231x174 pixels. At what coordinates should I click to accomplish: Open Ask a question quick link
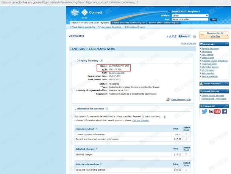[x=208, y=73]
